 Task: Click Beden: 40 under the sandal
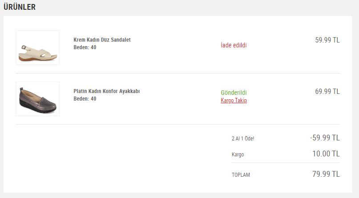click(85, 47)
